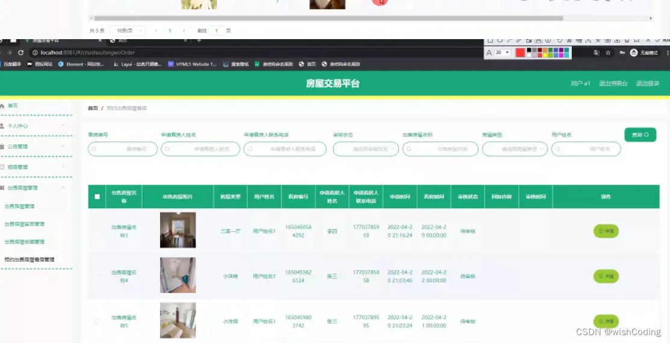
Task: Close the second browser tab 首页
Action: click(185, 40)
